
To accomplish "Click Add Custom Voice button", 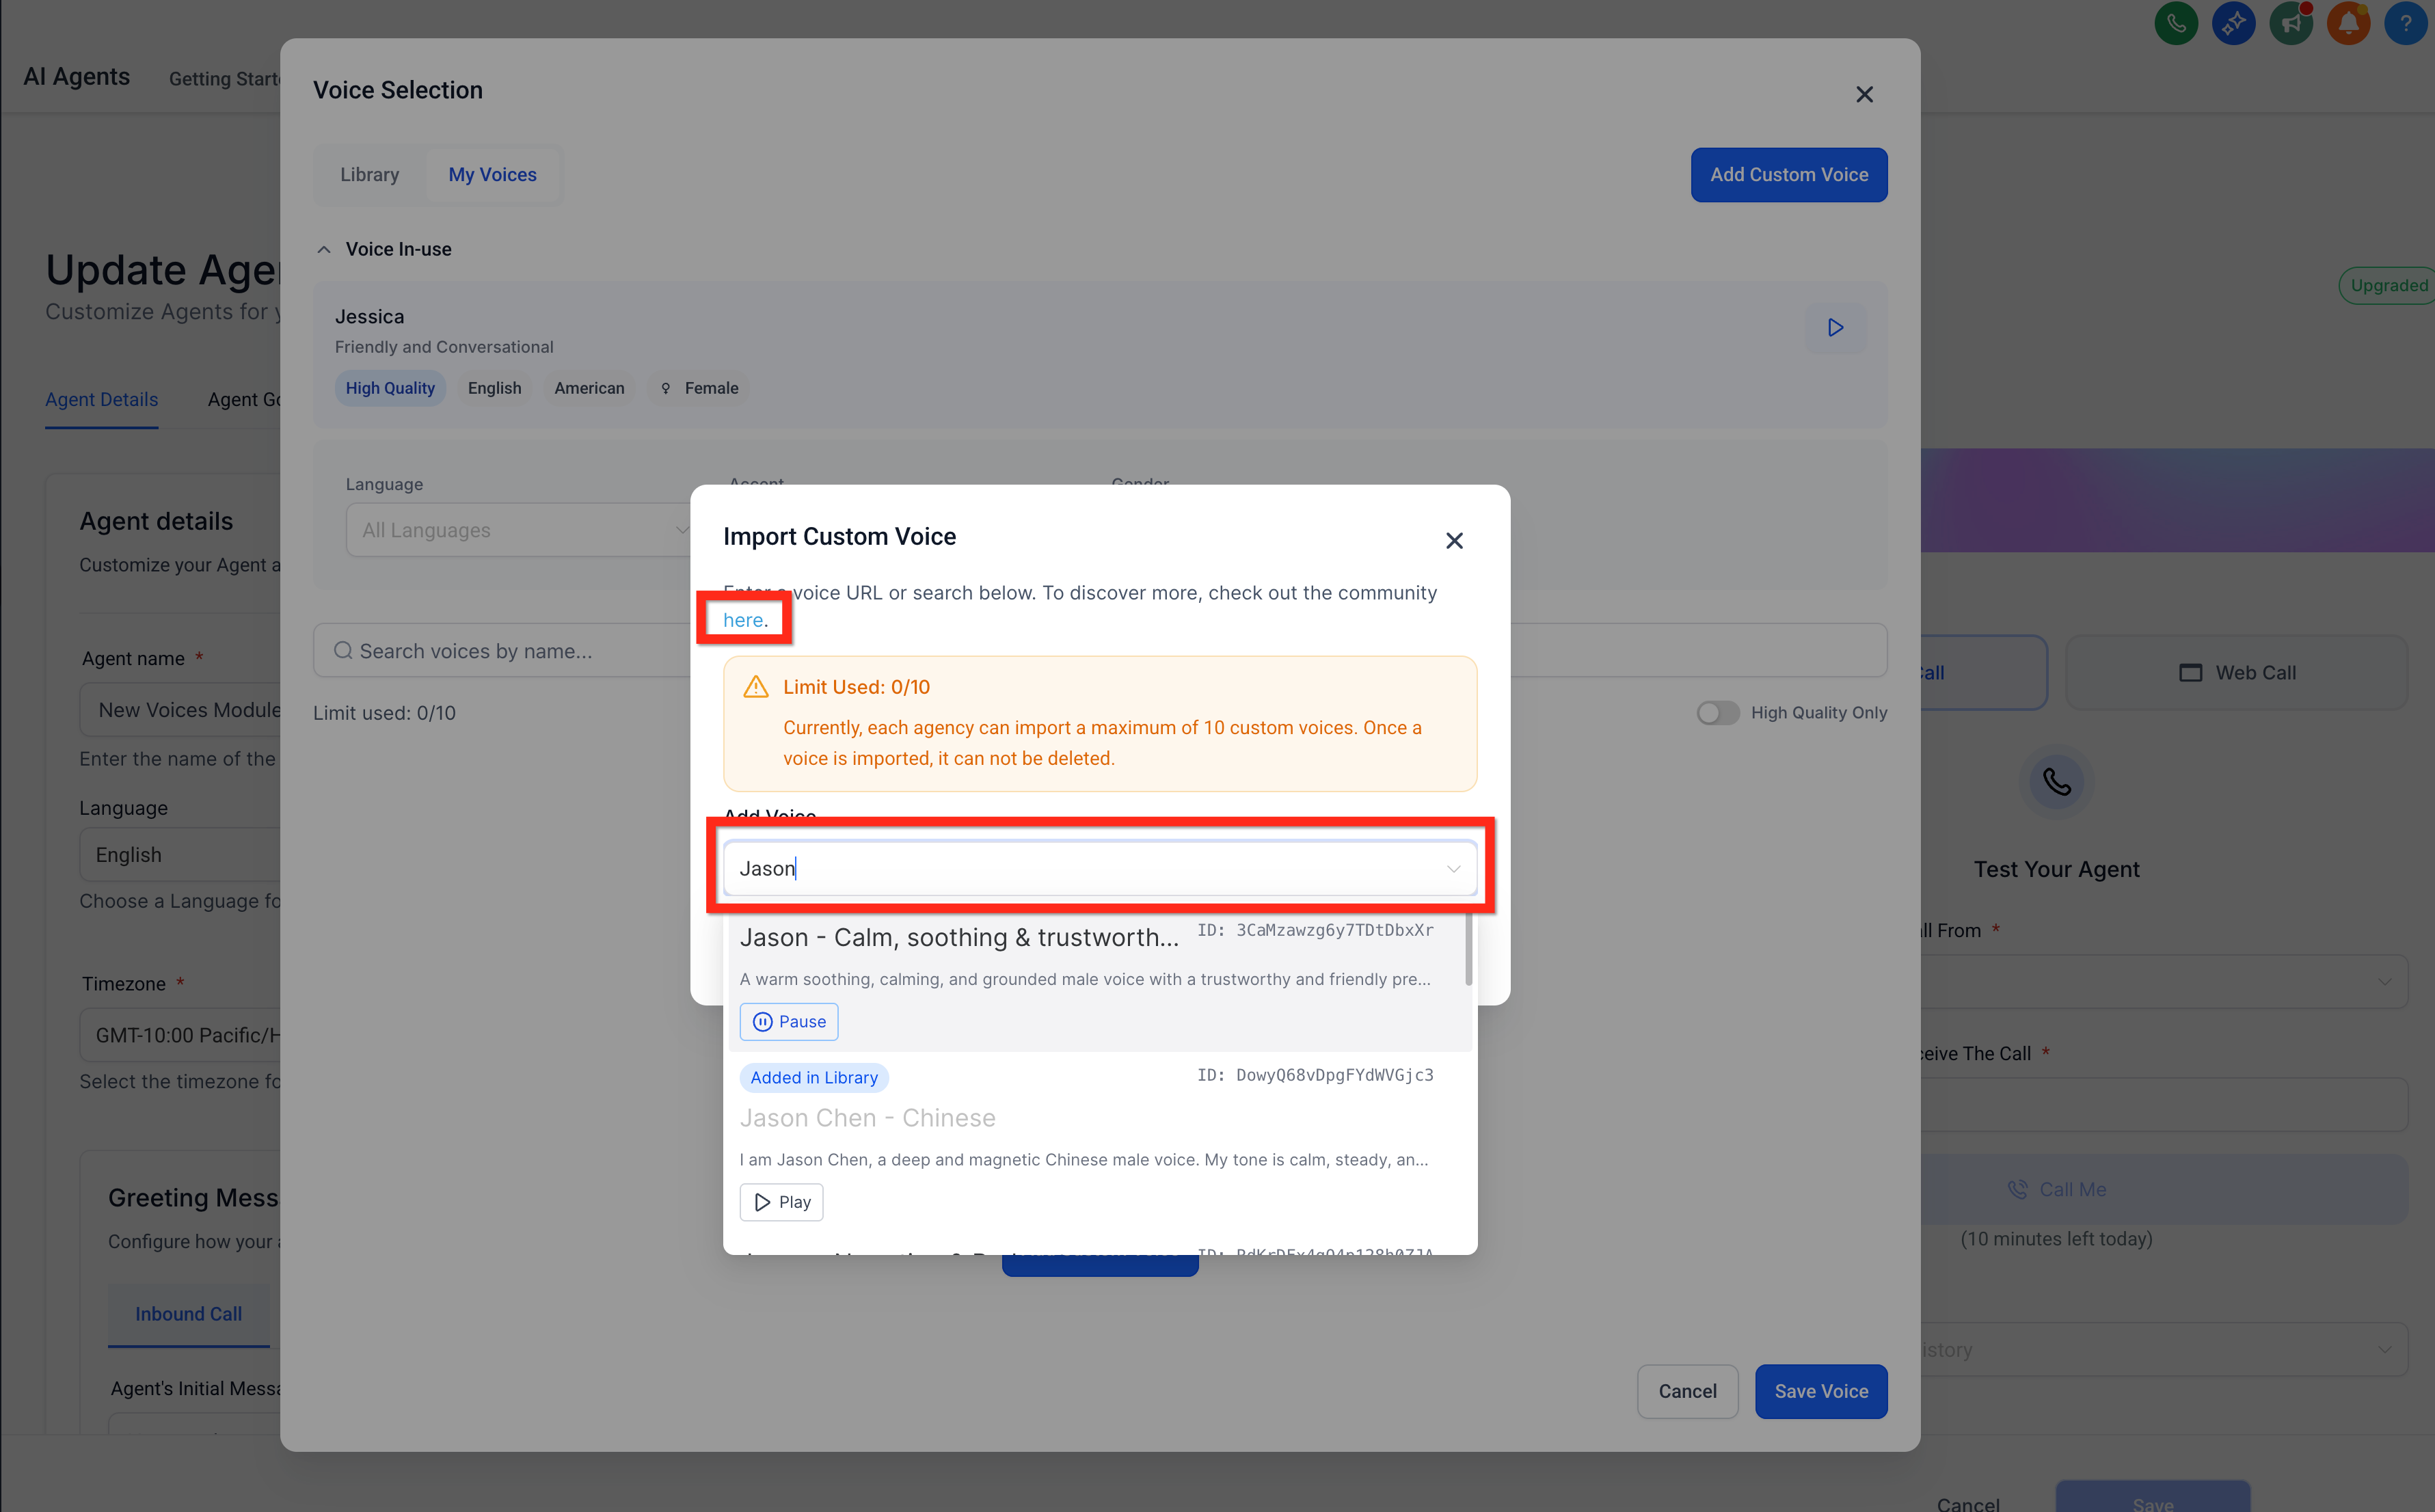I will coord(1788,174).
